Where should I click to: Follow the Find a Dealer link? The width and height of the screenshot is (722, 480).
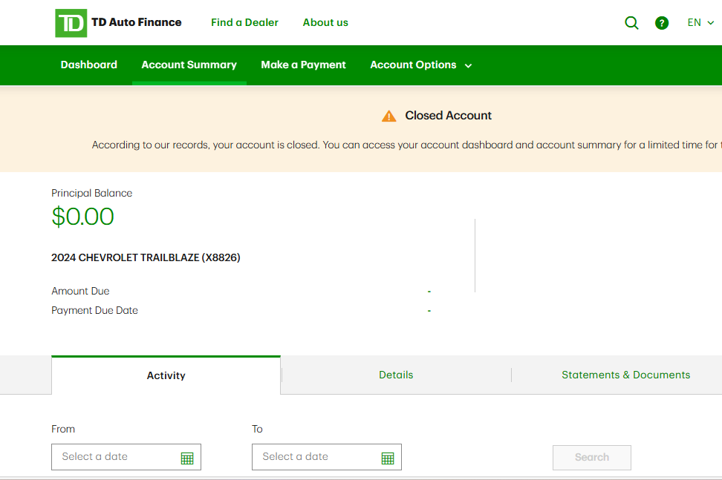click(x=244, y=22)
